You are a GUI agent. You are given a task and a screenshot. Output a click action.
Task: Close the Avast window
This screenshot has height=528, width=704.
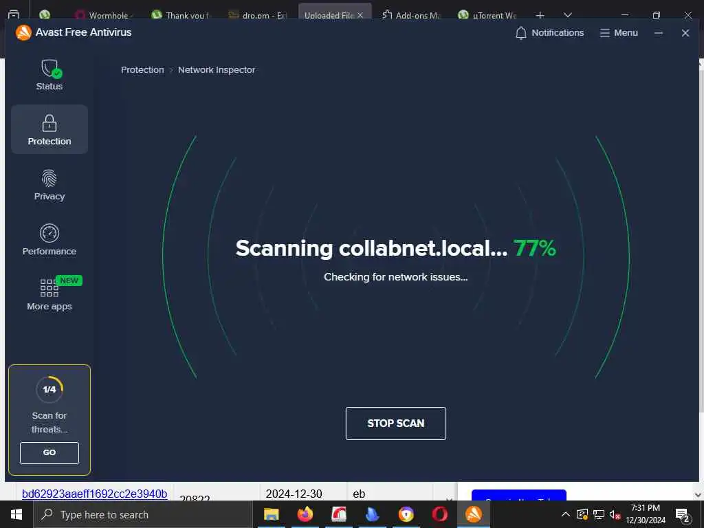click(x=685, y=33)
